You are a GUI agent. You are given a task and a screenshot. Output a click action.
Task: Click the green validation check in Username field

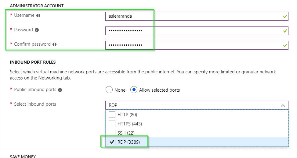(285, 16)
